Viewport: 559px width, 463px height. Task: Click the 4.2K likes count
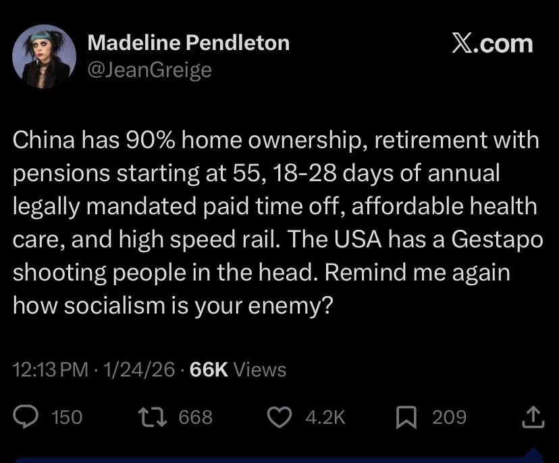click(x=325, y=418)
